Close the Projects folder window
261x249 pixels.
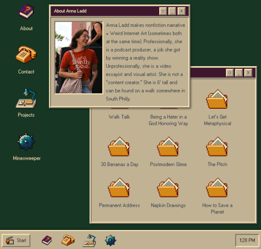[248, 73]
